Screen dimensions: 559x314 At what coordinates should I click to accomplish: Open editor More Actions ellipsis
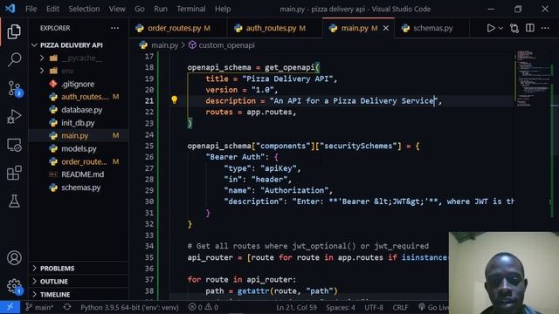pyautogui.click(x=545, y=28)
